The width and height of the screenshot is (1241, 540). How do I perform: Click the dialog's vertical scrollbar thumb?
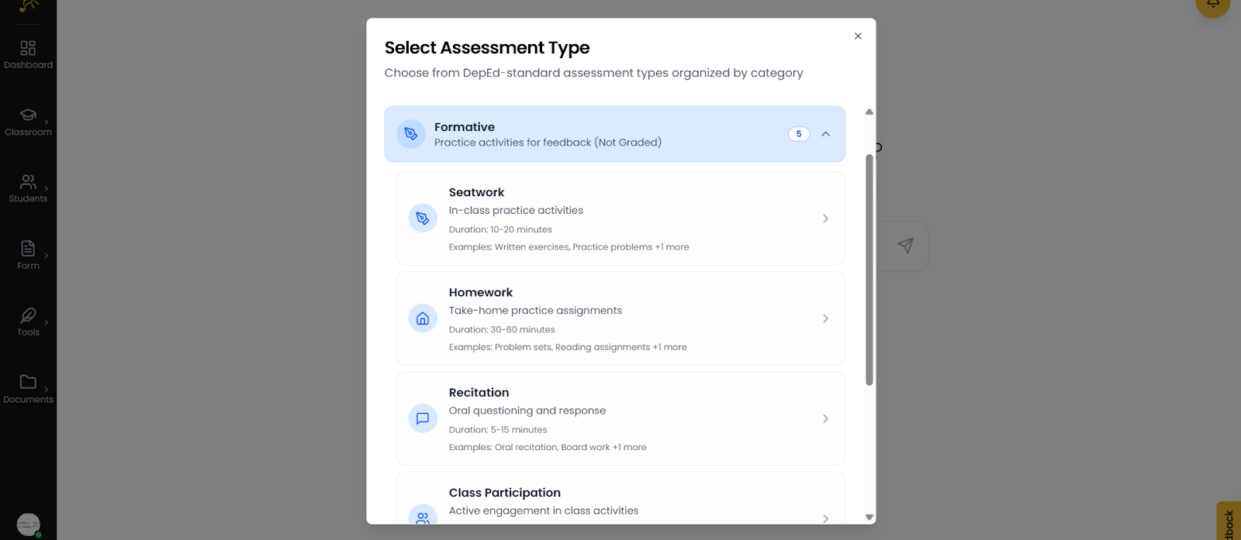coord(869,270)
